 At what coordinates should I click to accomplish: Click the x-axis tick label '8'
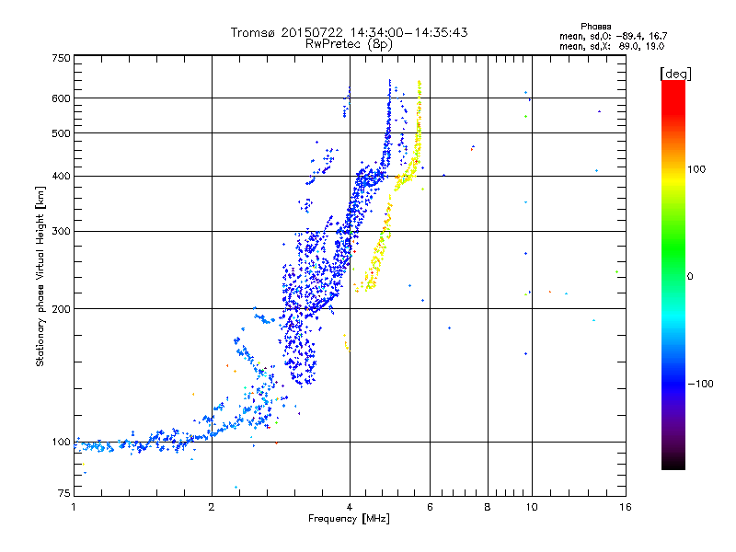488,507
